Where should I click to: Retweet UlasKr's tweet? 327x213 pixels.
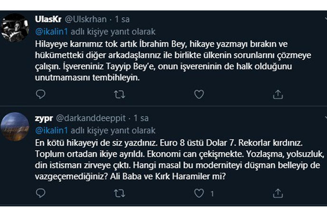click(x=120, y=95)
